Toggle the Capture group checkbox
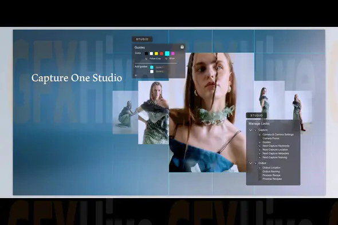Viewport: 338px width, 225px height. click(x=256, y=130)
